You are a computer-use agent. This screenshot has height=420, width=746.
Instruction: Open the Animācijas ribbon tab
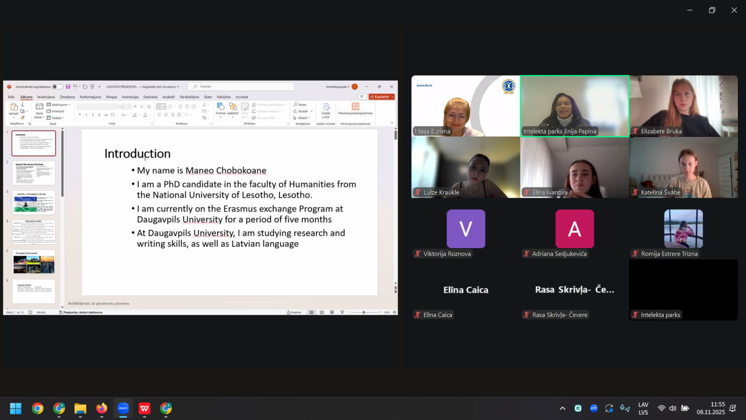130,97
